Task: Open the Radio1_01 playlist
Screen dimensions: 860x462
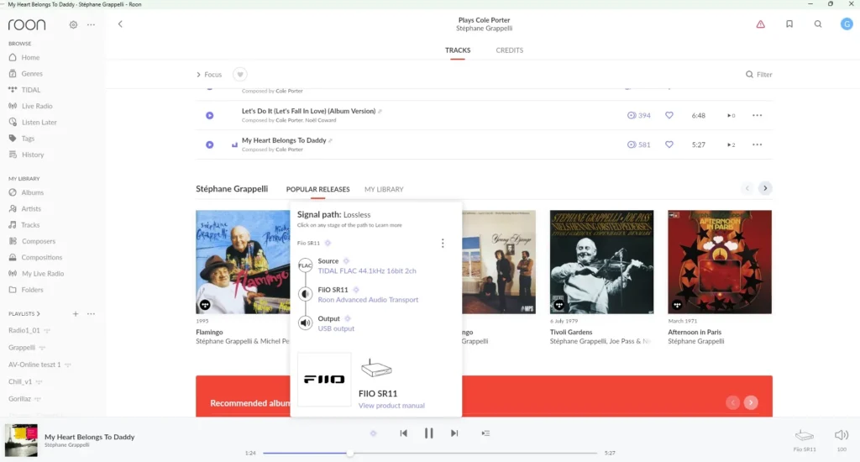Action: [x=24, y=330]
